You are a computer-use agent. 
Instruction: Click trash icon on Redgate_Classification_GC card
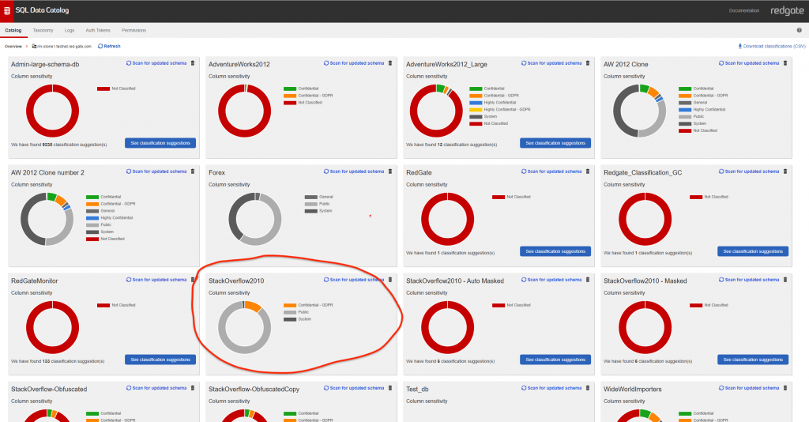[x=785, y=171]
